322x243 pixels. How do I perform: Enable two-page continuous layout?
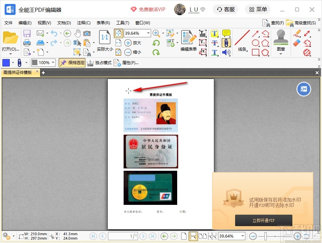tap(212, 236)
